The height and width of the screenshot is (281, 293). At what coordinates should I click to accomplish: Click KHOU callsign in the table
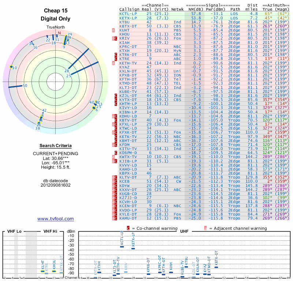124,34
